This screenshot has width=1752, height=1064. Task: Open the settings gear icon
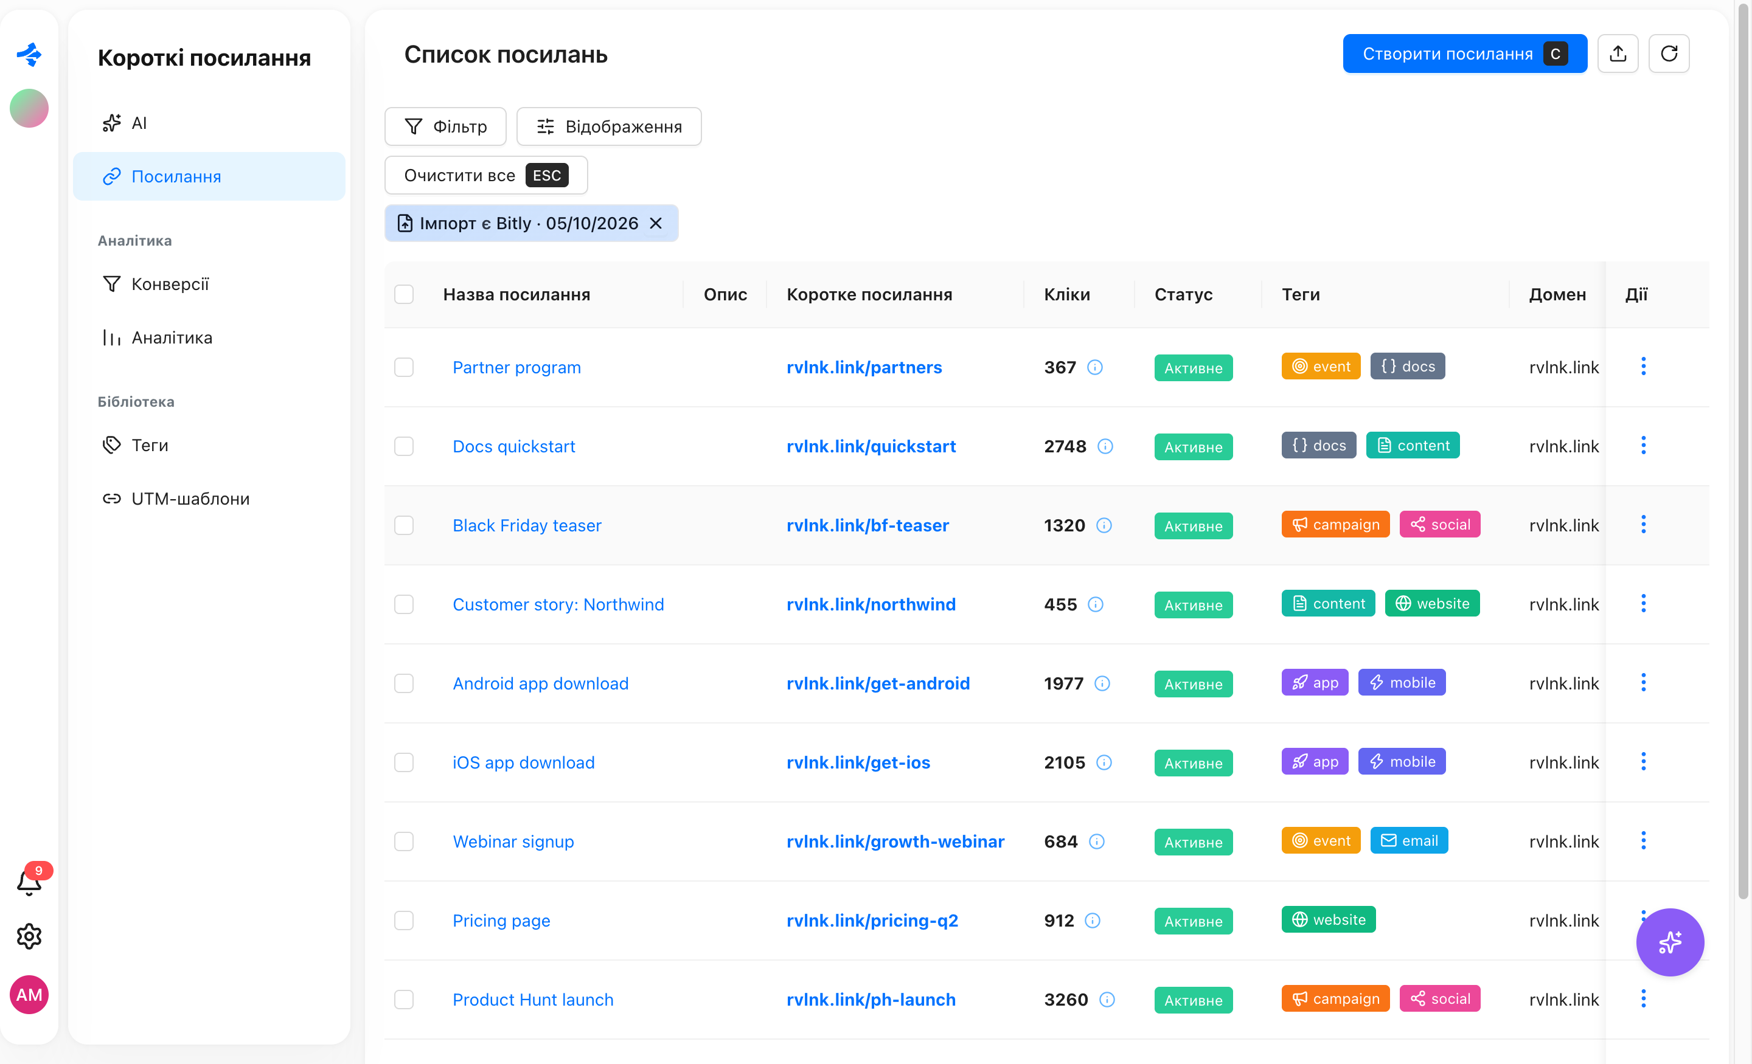[29, 936]
